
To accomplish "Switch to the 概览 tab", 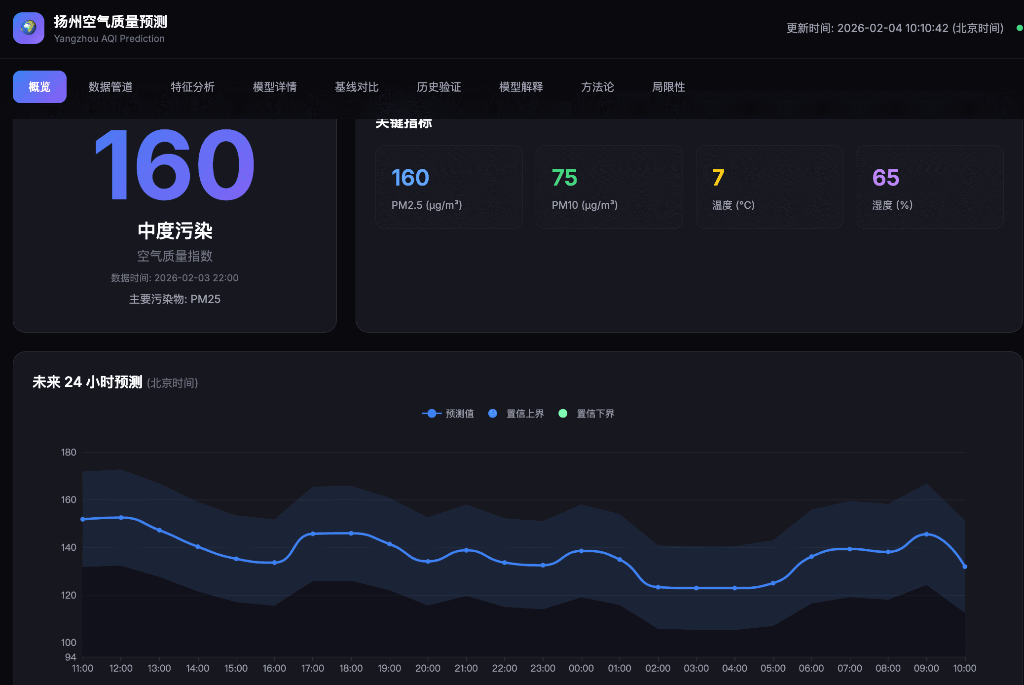I will tap(39, 87).
